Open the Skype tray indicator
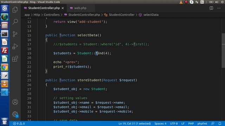This screenshot has width=225, height=126. [192, 2]
